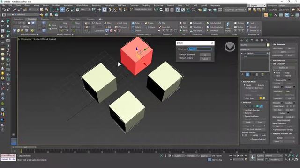
Task: Click the Redo arrow in main toolbar
Action: point(9,9)
